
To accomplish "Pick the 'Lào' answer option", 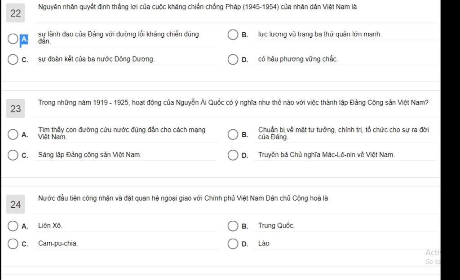I will 233,244.
